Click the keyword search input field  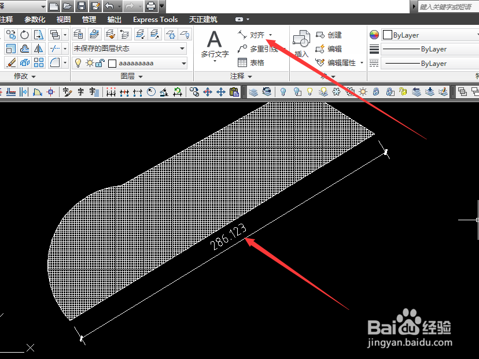point(448,6)
